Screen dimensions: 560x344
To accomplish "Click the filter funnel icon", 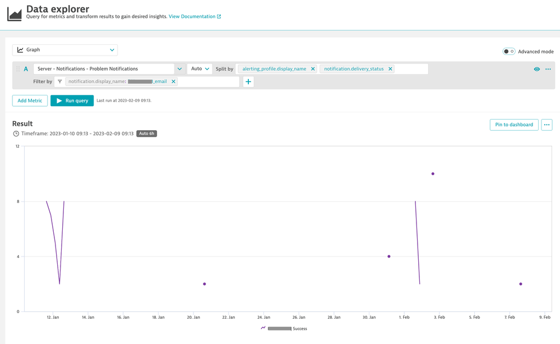I will [x=60, y=81].
